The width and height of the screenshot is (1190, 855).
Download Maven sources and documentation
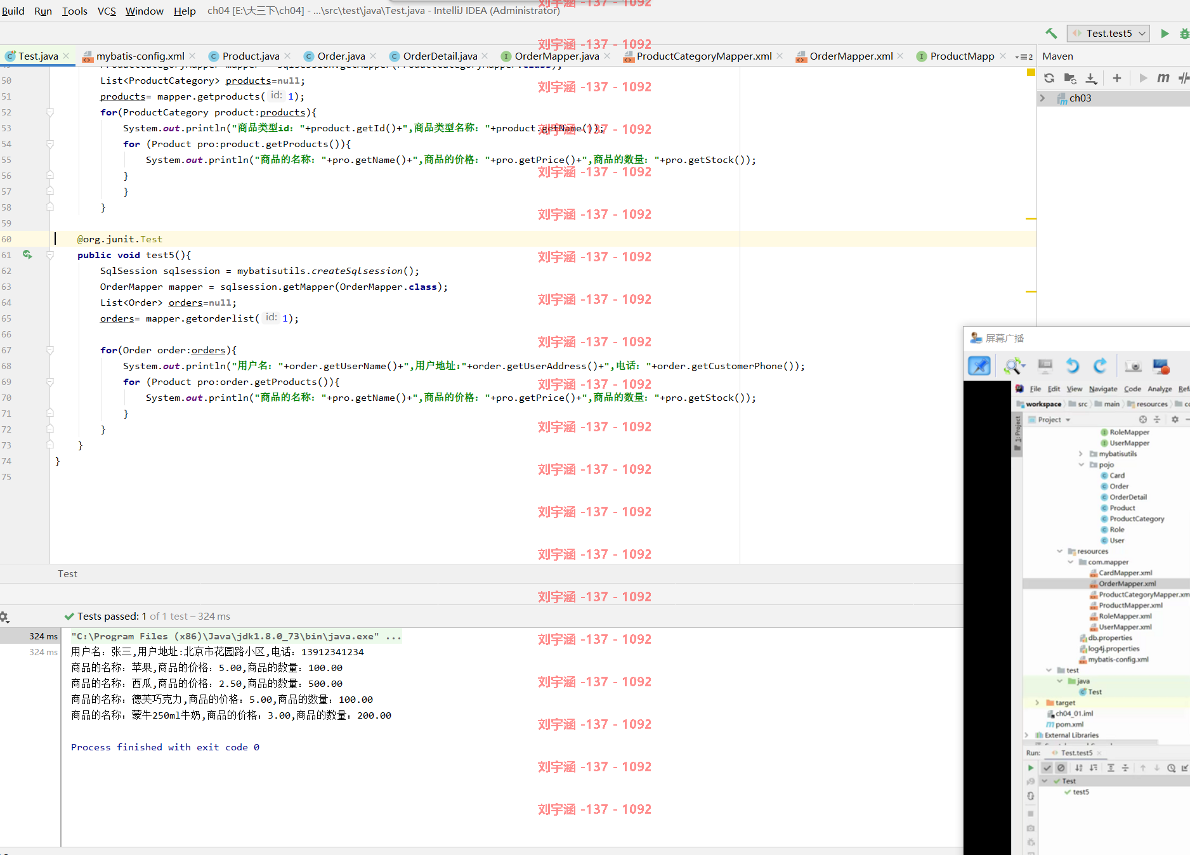1091,78
